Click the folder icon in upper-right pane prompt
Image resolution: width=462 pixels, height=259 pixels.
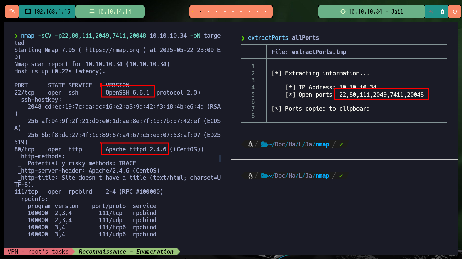[264, 144]
